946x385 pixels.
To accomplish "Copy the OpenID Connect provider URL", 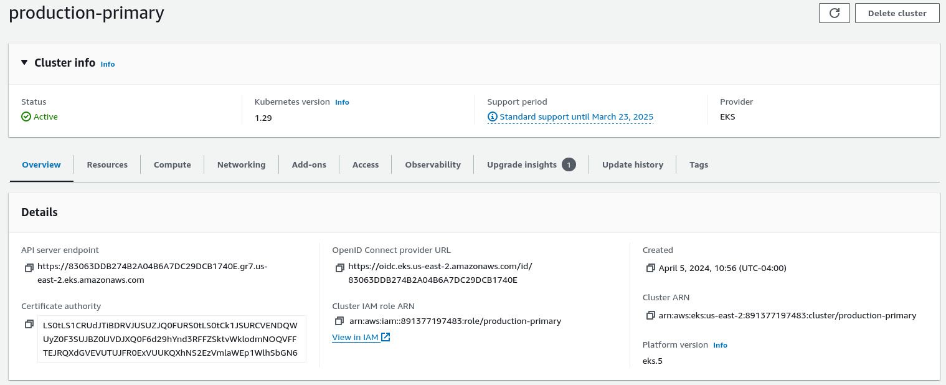I will pyautogui.click(x=339, y=268).
